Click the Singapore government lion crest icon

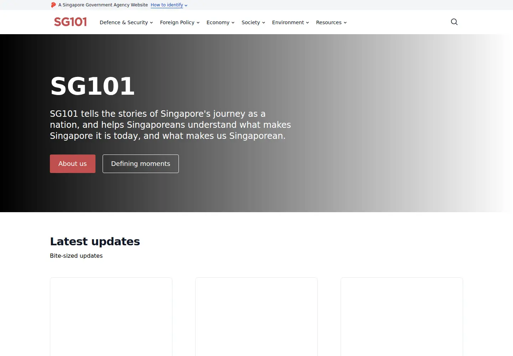[53, 5]
